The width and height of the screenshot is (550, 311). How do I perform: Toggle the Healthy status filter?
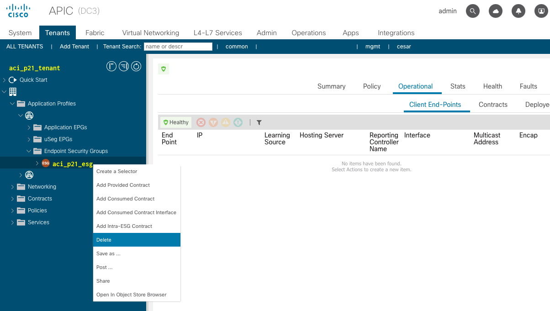(176, 122)
